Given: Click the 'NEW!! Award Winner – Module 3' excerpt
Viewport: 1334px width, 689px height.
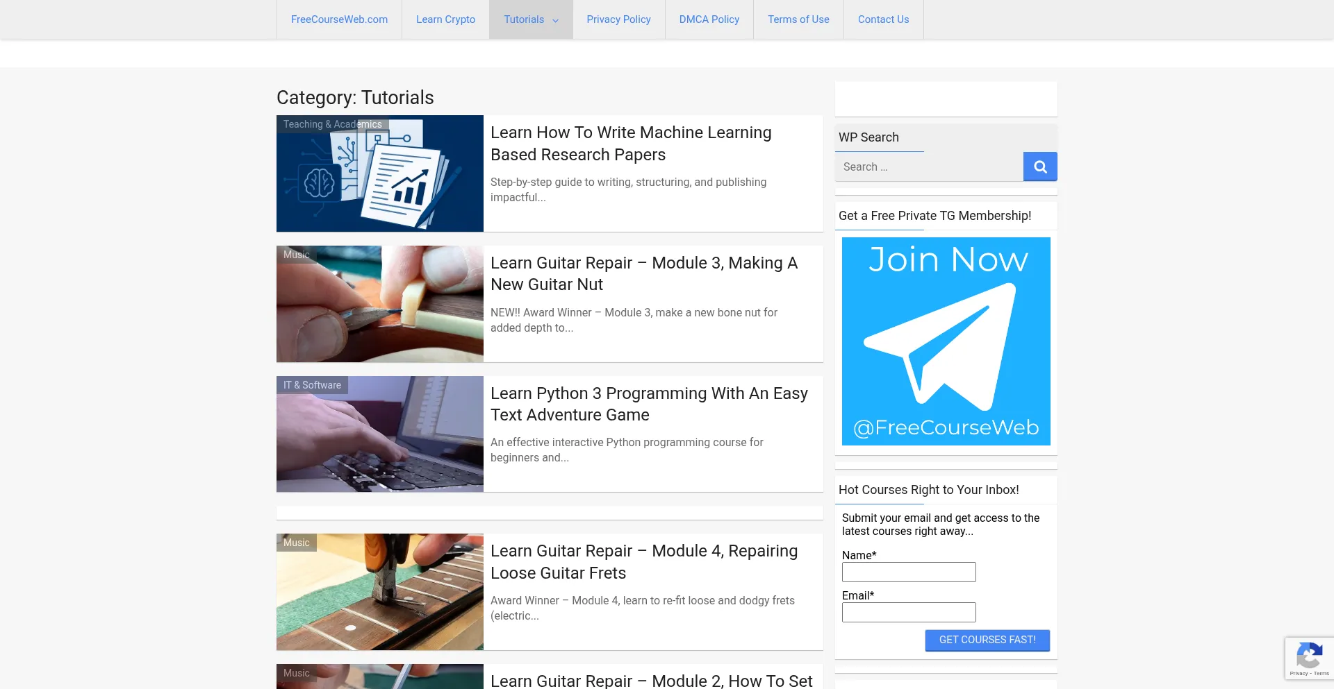Looking at the screenshot, I should click(634, 320).
